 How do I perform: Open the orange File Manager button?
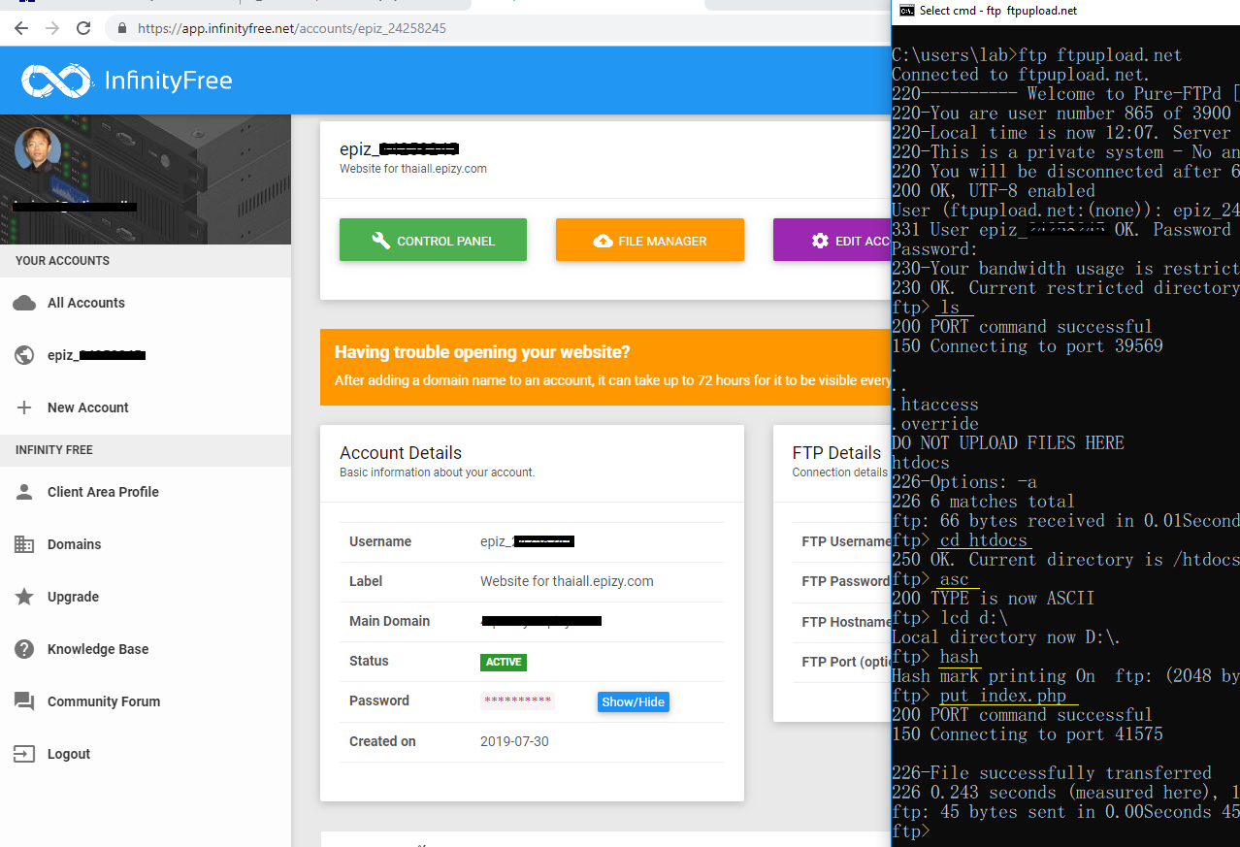pos(649,241)
